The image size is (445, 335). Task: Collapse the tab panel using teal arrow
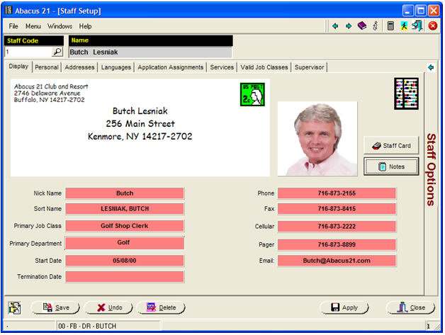pyautogui.click(x=430, y=68)
